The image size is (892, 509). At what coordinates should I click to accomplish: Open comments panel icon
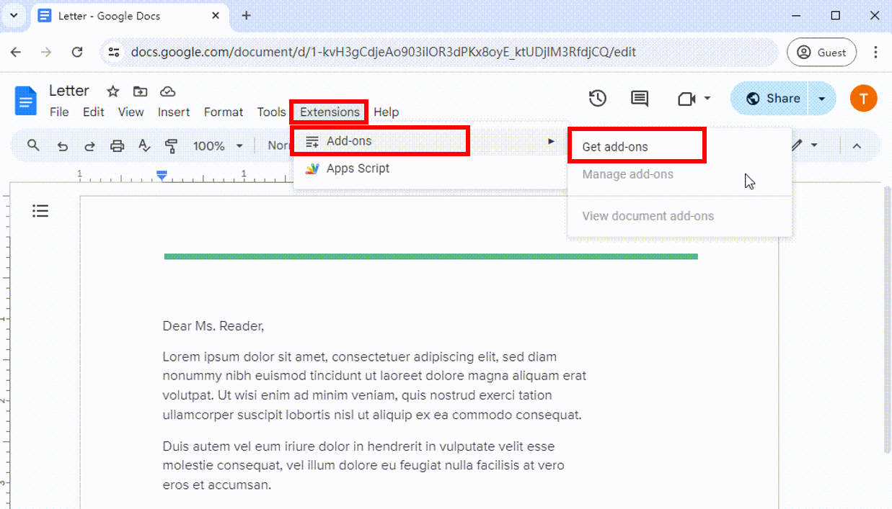[640, 99]
